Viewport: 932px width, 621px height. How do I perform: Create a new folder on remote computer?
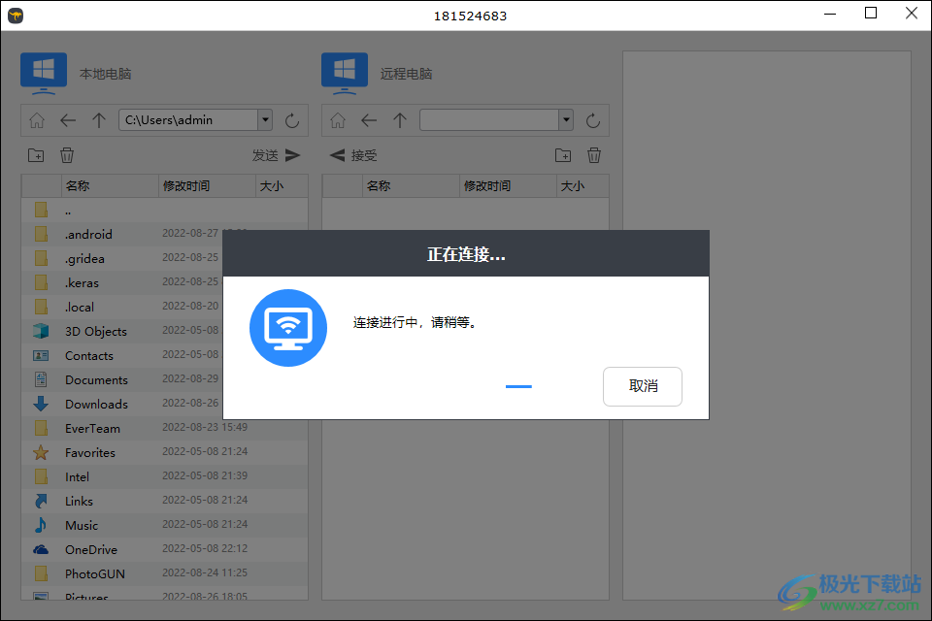[563, 155]
